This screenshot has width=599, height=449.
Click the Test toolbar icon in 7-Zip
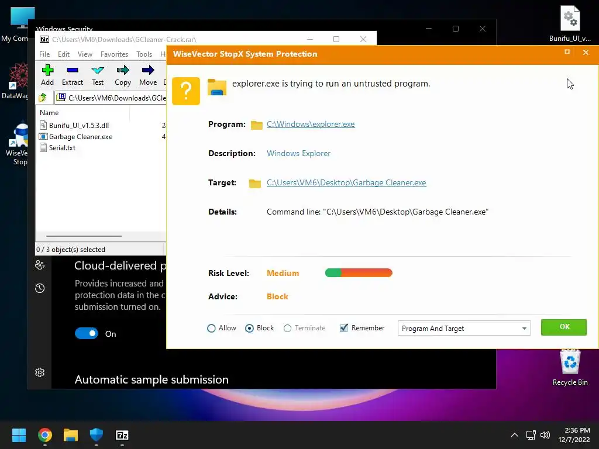pos(98,75)
